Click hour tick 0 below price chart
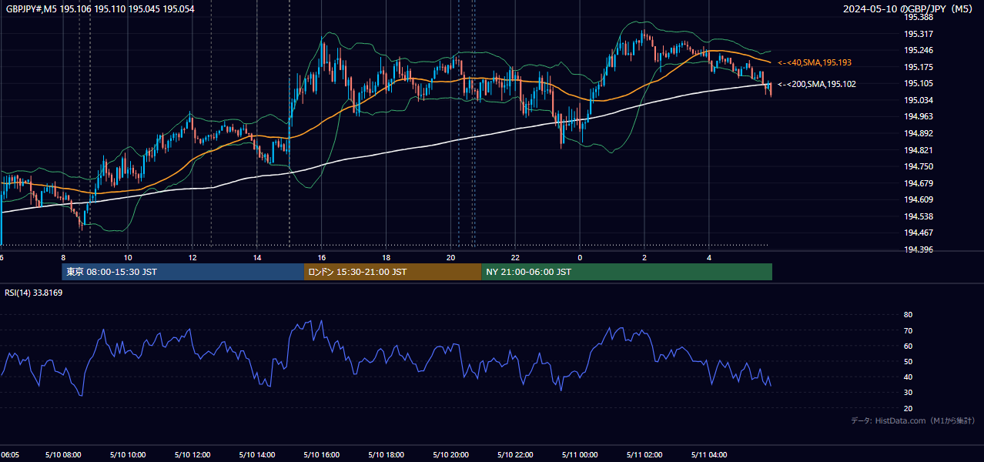The image size is (984, 462). [581, 257]
